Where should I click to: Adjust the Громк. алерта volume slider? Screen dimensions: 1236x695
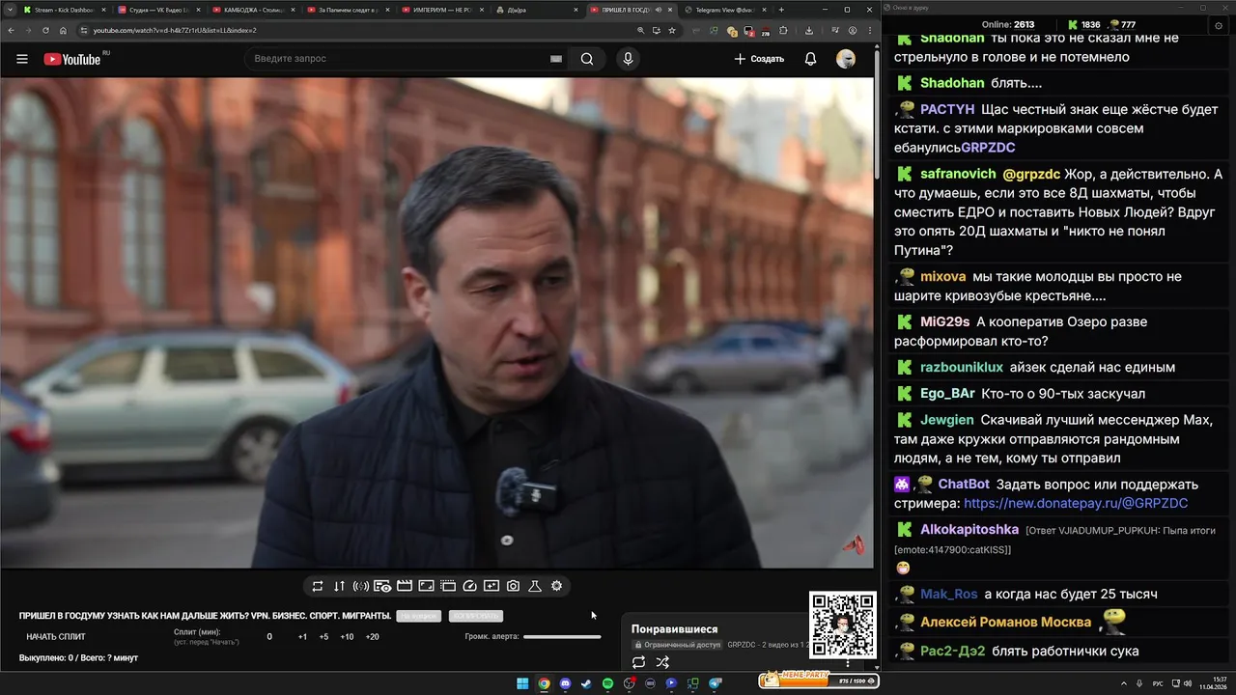click(562, 637)
